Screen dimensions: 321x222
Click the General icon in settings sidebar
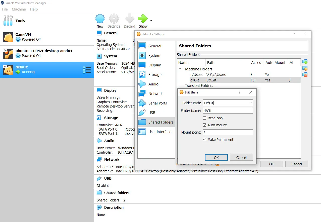(x=142, y=46)
